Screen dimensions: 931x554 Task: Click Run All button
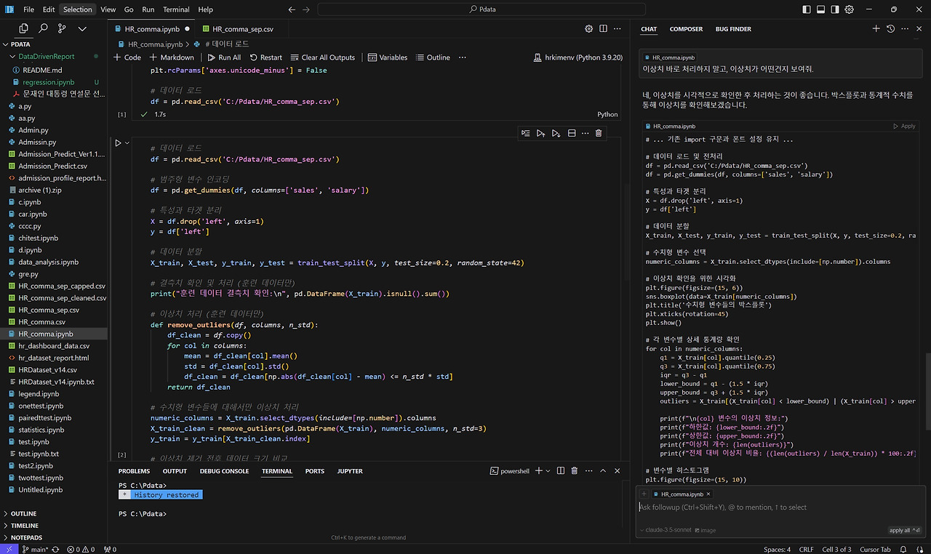coord(223,57)
